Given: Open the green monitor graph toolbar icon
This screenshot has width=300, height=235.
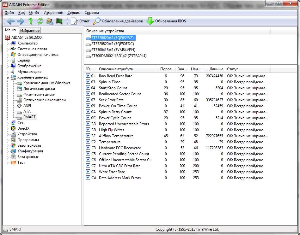Looking at the screenshot, I should point(59,21).
